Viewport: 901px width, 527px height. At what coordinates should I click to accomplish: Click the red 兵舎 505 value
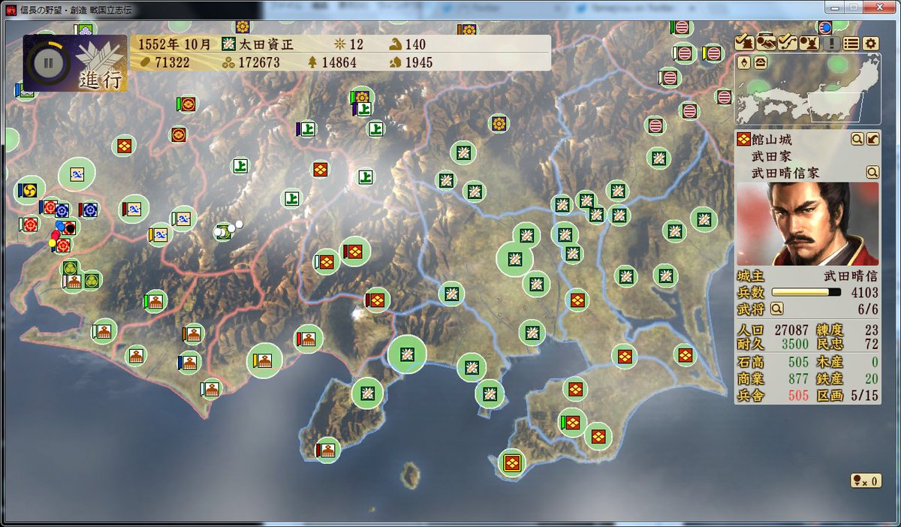[798, 396]
